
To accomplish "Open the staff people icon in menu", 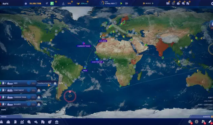I will pyautogui.click(x=8, y=122).
